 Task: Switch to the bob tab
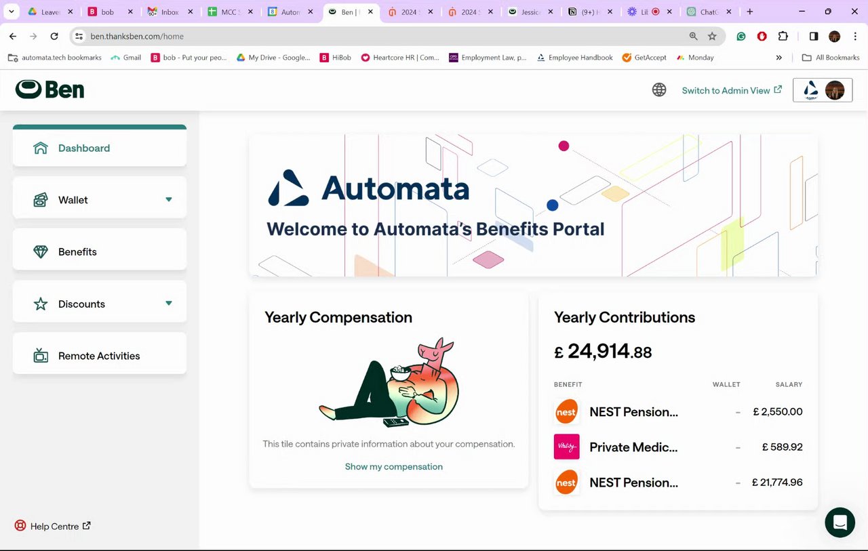tap(110, 12)
